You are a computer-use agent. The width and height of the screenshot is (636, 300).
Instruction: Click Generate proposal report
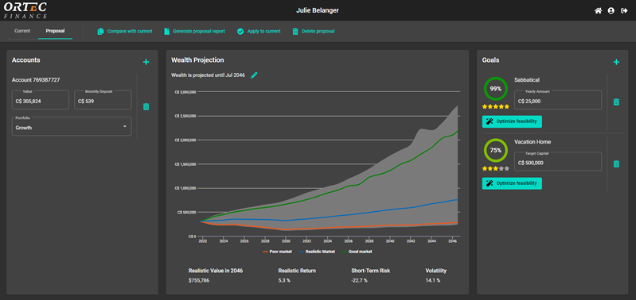(194, 31)
